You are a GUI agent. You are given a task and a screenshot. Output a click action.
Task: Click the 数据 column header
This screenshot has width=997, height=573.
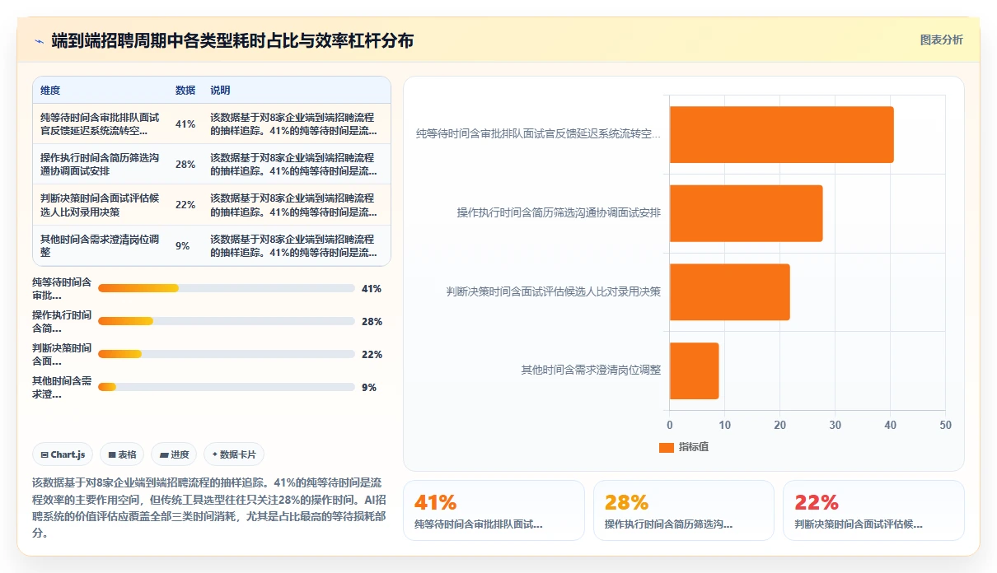tap(185, 90)
